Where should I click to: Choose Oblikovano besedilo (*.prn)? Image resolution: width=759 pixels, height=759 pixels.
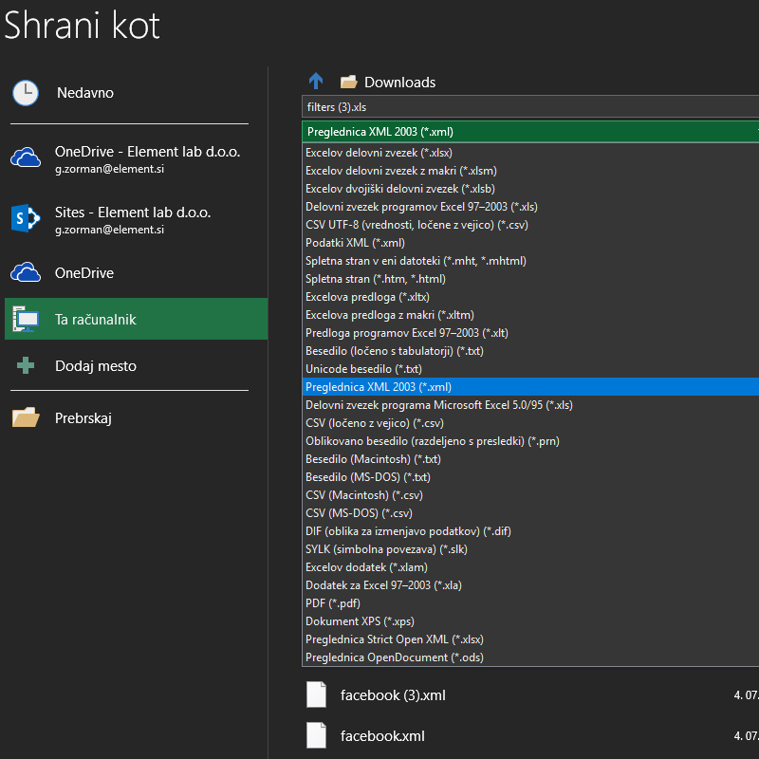coord(530,441)
